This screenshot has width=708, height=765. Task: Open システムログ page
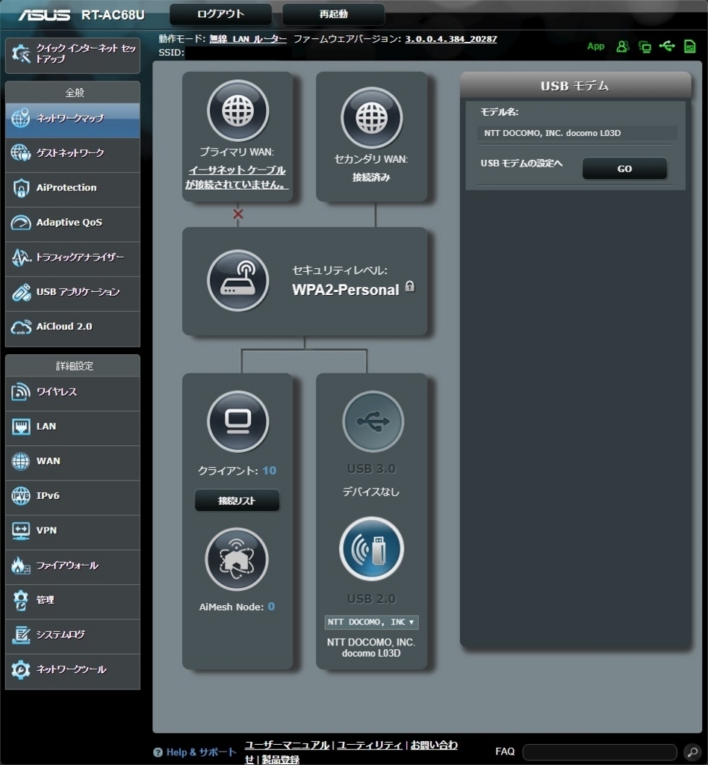point(72,635)
